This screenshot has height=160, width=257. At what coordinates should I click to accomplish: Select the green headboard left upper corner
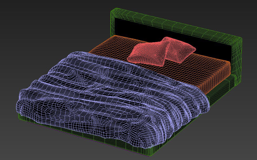click(113, 12)
